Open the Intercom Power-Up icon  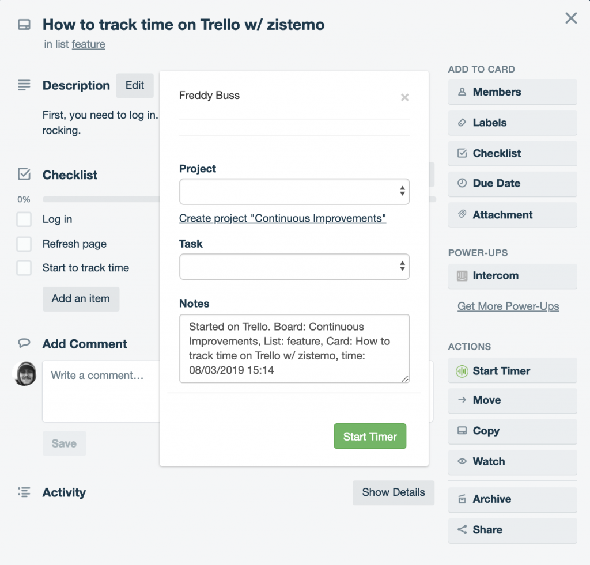pos(461,276)
